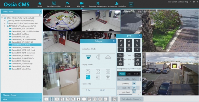This screenshot has height=102, width=199.
Task: Toggle the OSD ON button
Action: pos(89,99)
